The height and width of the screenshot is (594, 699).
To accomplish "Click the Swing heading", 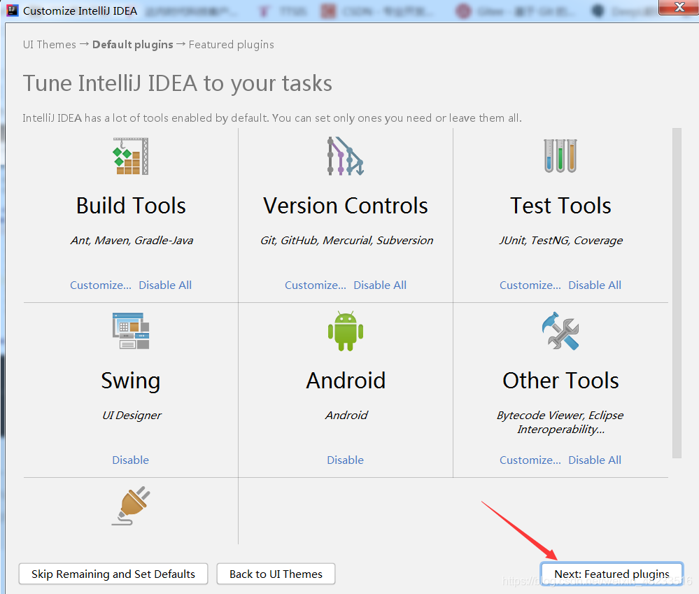I will pyautogui.click(x=131, y=381).
